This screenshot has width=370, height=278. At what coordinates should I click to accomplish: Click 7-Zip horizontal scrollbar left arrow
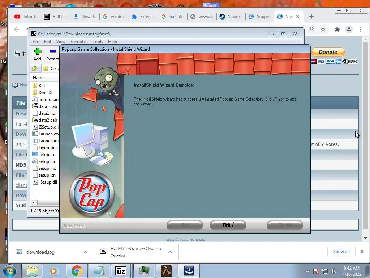pyautogui.click(x=34, y=202)
